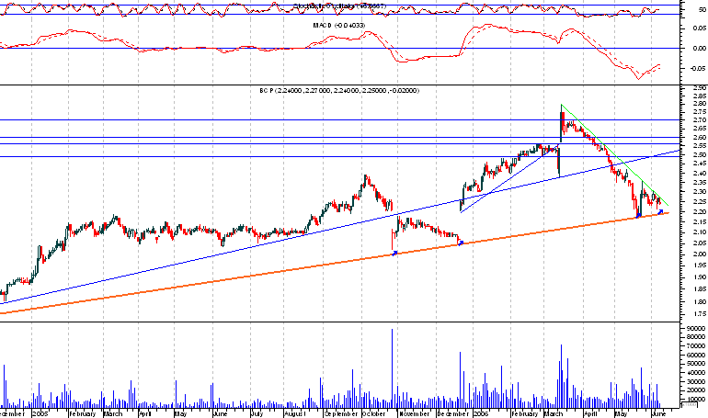Image resolution: width=708 pixels, height=418 pixels.
Task: Click the 2.10 price axis label
Action: point(700,232)
